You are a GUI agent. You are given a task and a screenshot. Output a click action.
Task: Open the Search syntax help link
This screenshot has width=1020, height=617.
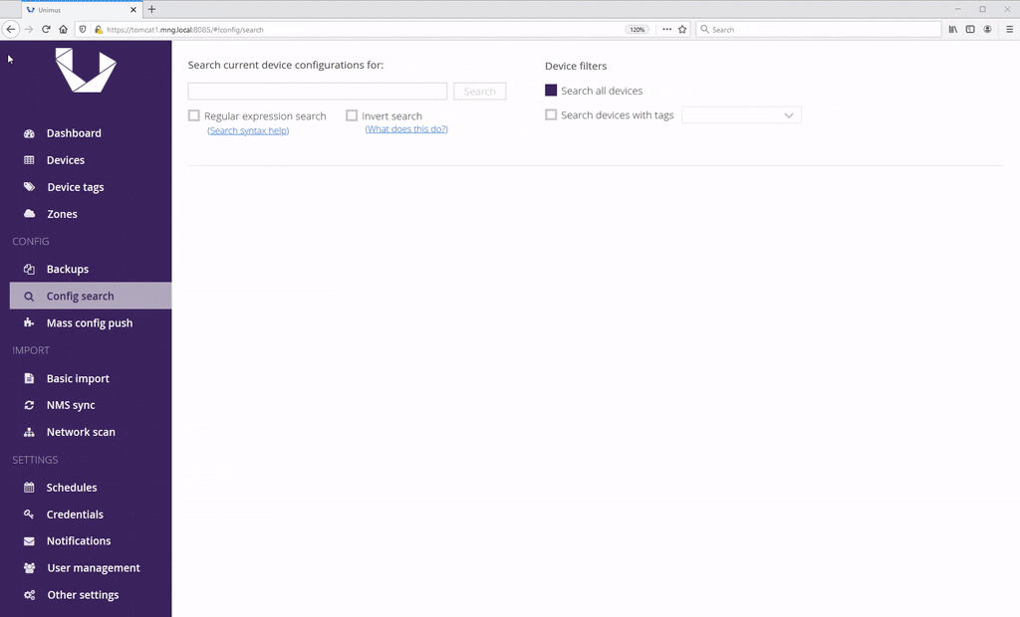coord(248,130)
